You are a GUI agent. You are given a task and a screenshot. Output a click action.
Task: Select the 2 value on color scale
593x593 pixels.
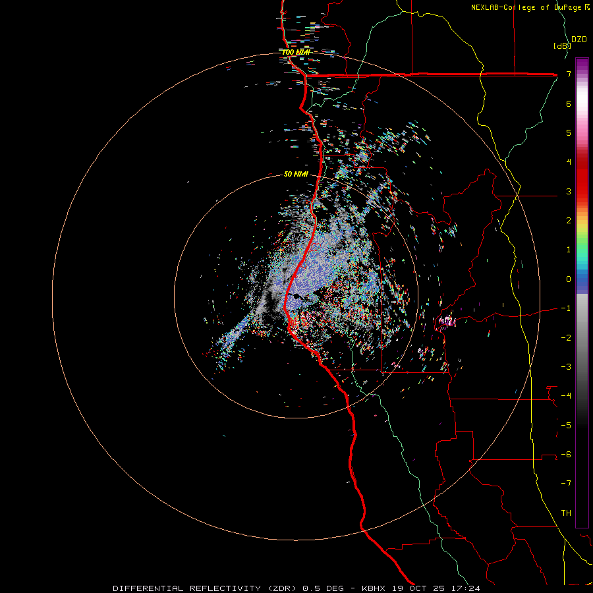tap(569, 221)
